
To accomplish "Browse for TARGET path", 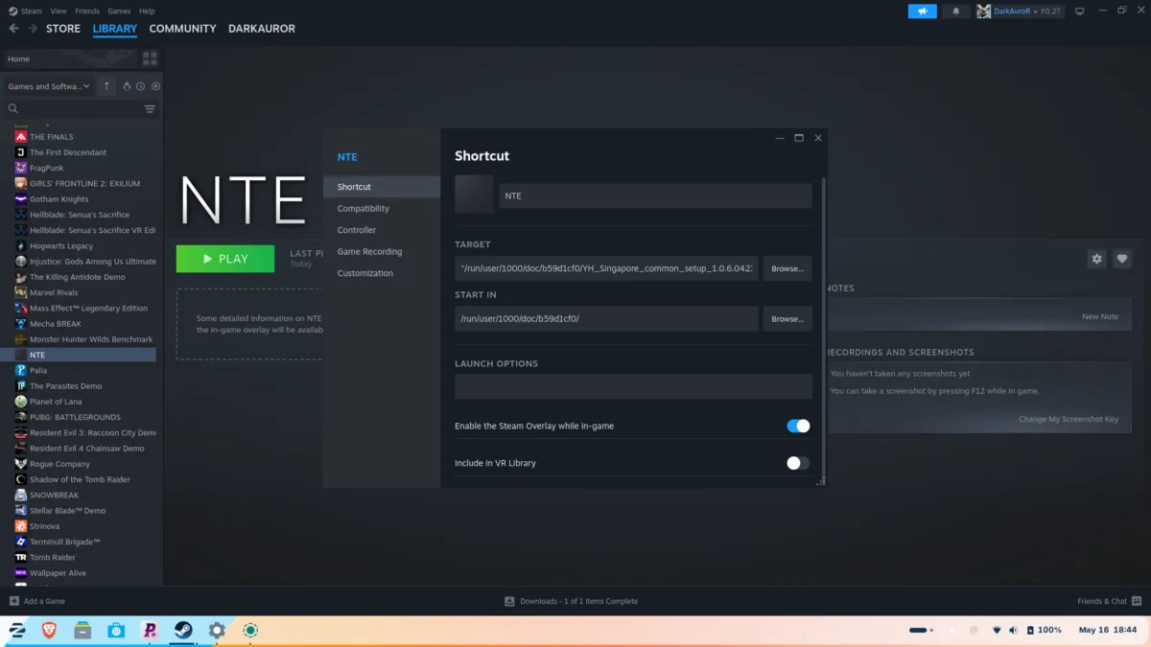I will 787,268.
